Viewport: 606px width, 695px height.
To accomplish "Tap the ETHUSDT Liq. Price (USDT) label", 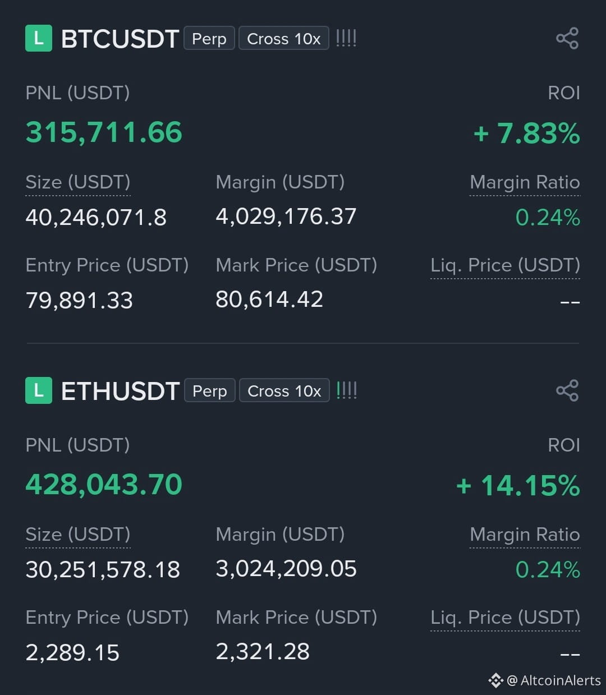I will [505, 618].
